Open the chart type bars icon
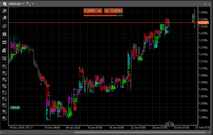The width and height of the screenshot is (213, 135). click(x=4, y=26)
